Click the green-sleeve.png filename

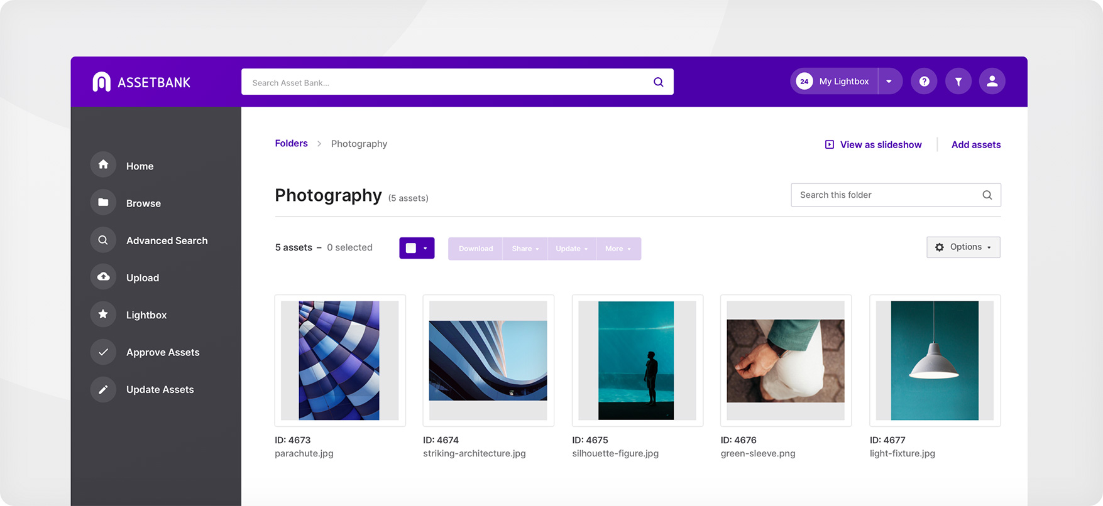point(757,453)
